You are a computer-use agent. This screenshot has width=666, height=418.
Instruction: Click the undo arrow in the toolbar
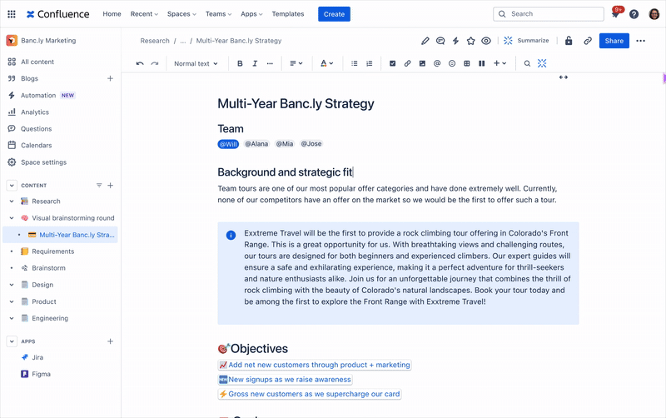tap(140, 63)
